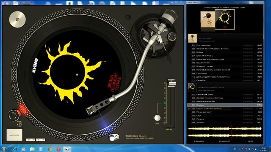Collapse the Звезда по имени Солнце group header
The image size is (271, 152).
point(225,87)
